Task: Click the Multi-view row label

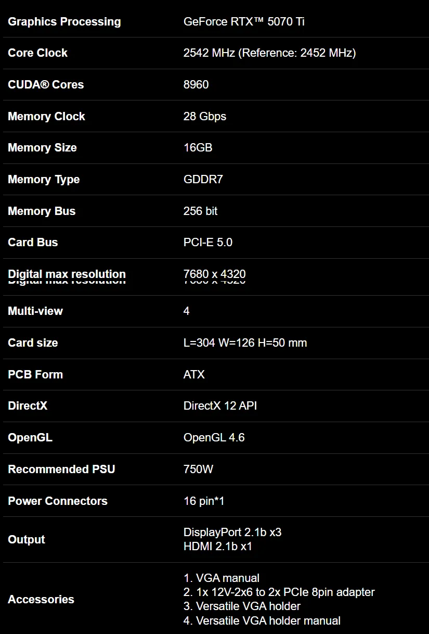Action: (x=35, y=311)
